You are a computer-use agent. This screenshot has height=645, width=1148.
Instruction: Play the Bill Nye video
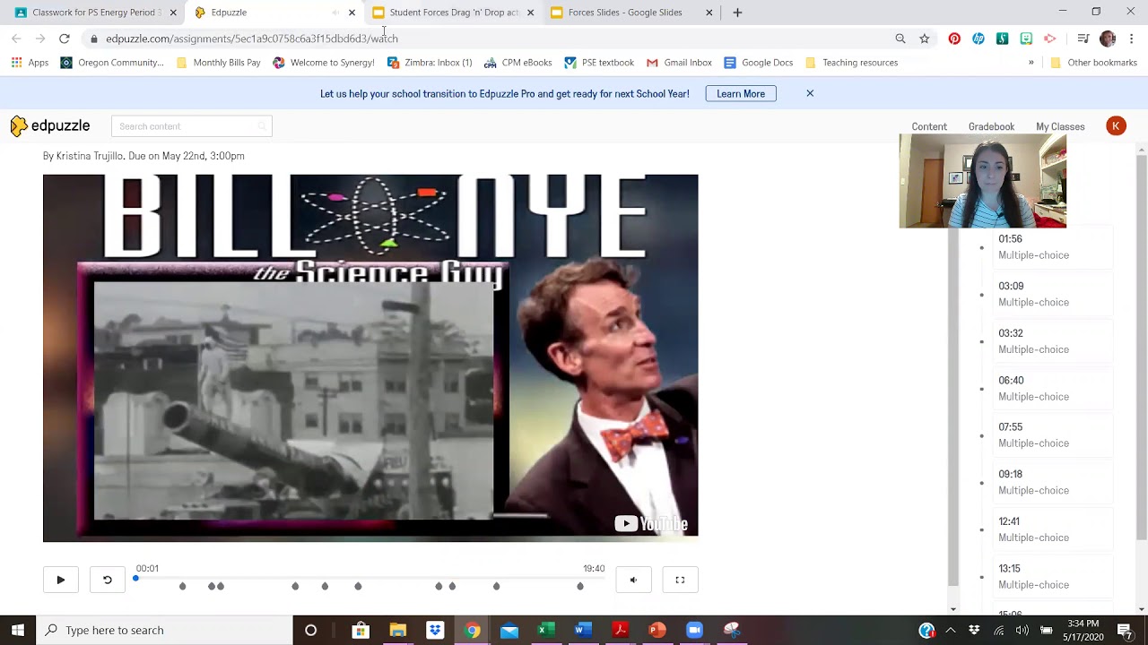pyautogui.click(x=60, y=580)
